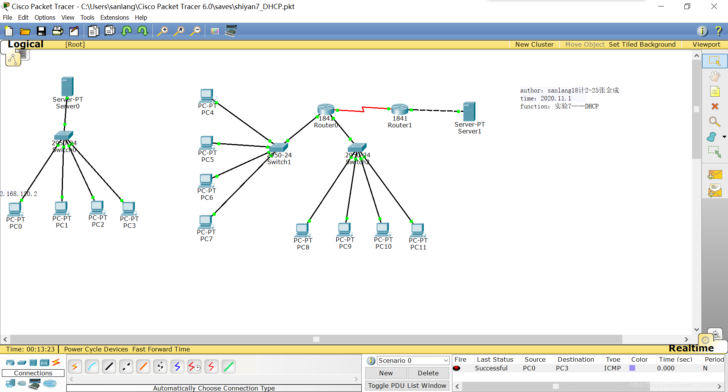Image resolution: width=728 pixels, height=392 pixels.
Task: Delete the current scenario
Action: coord(428,373)
